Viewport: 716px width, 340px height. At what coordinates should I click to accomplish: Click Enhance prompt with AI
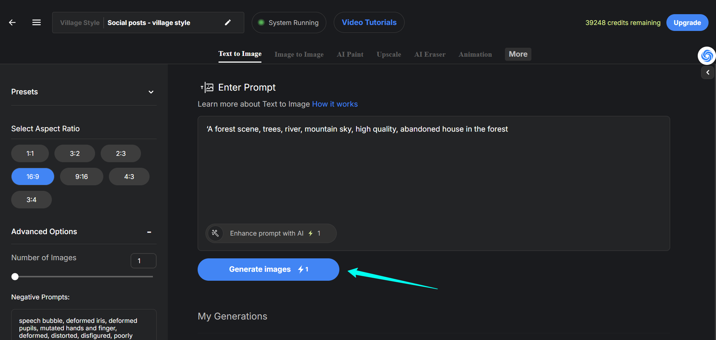pyautogui.click(x=271, y=233)
